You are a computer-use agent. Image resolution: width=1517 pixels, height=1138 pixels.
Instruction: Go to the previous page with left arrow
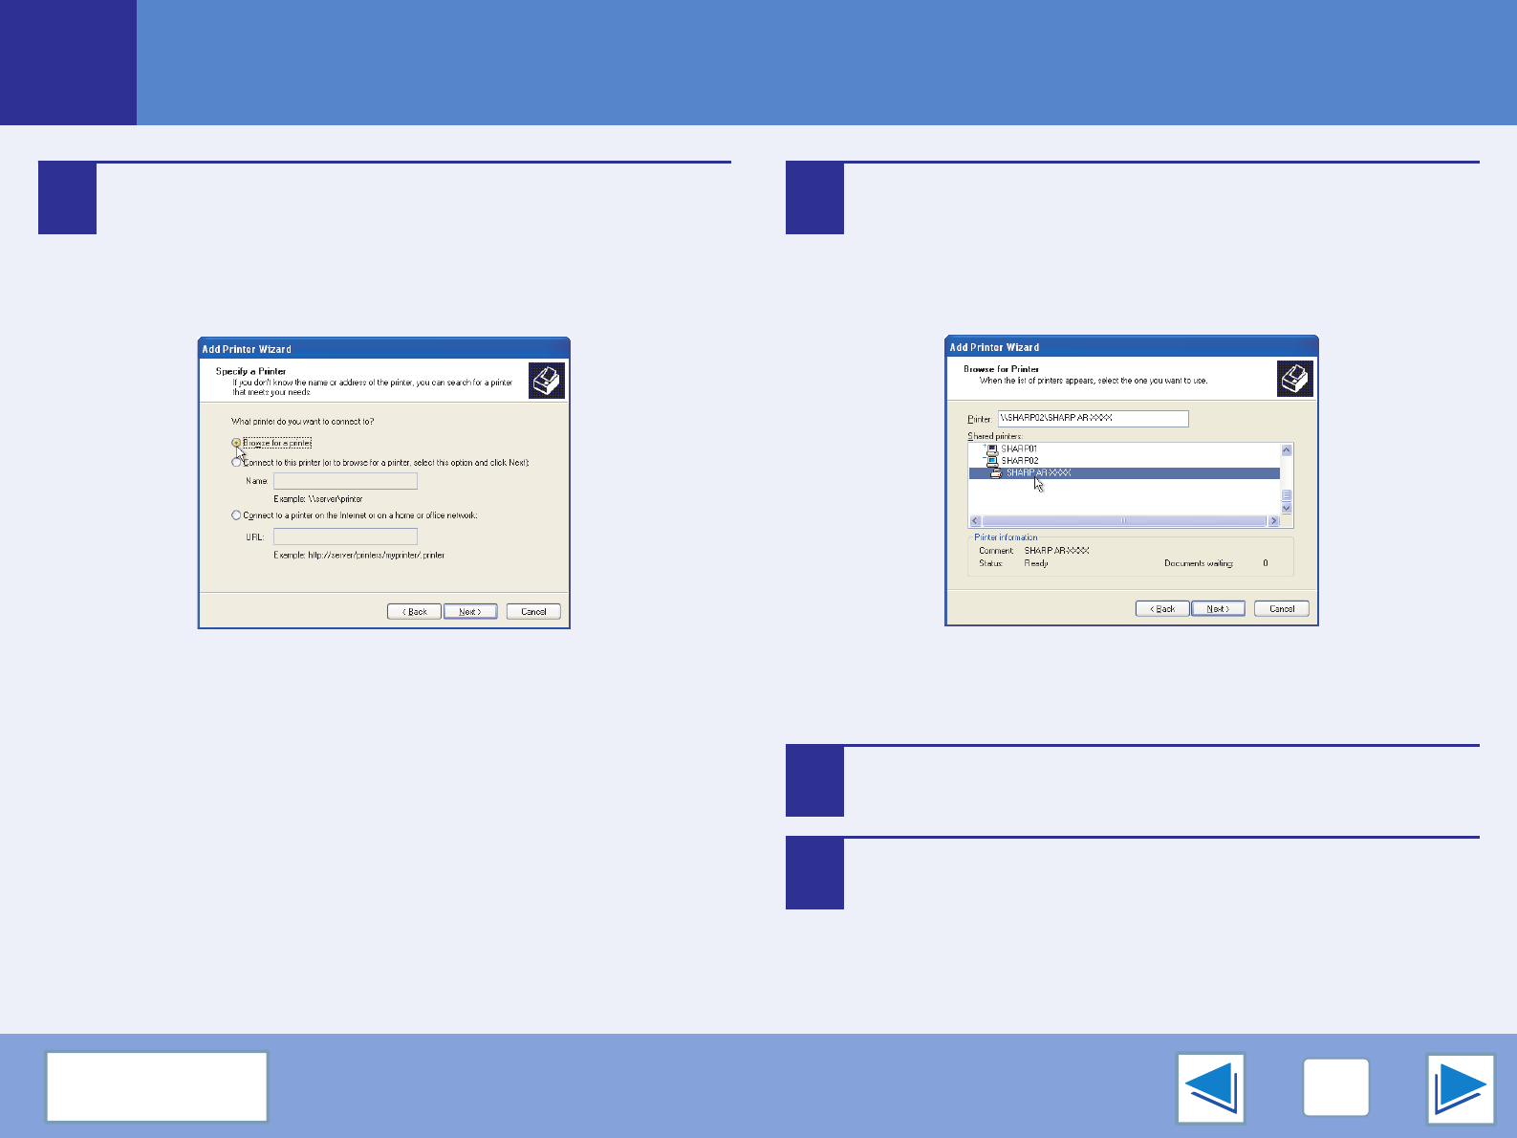tap(1211, 1088)
